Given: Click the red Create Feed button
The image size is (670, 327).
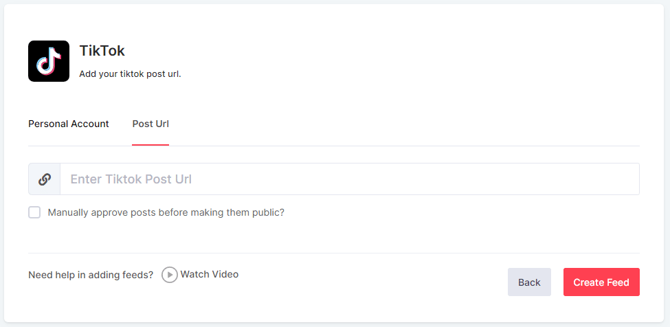Looking at the screenshot, I should coord(601,282).
